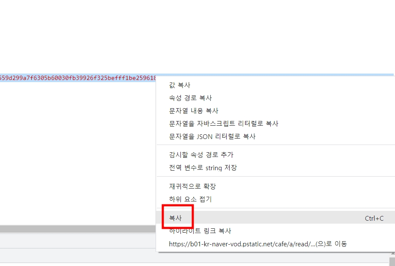Select '속성 경로 복사' menu entry
395x266 pixels.
pyautogui.click(x=275, y=98)
